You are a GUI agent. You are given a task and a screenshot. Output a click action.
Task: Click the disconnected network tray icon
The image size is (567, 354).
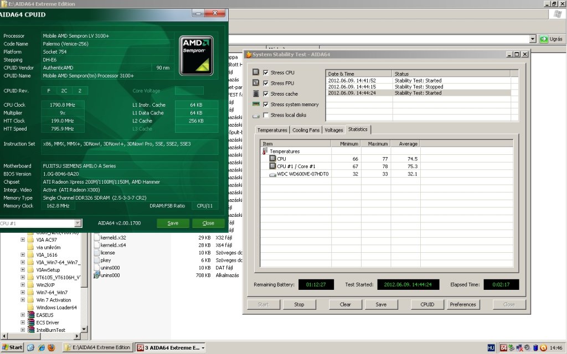tap(519, 347)
